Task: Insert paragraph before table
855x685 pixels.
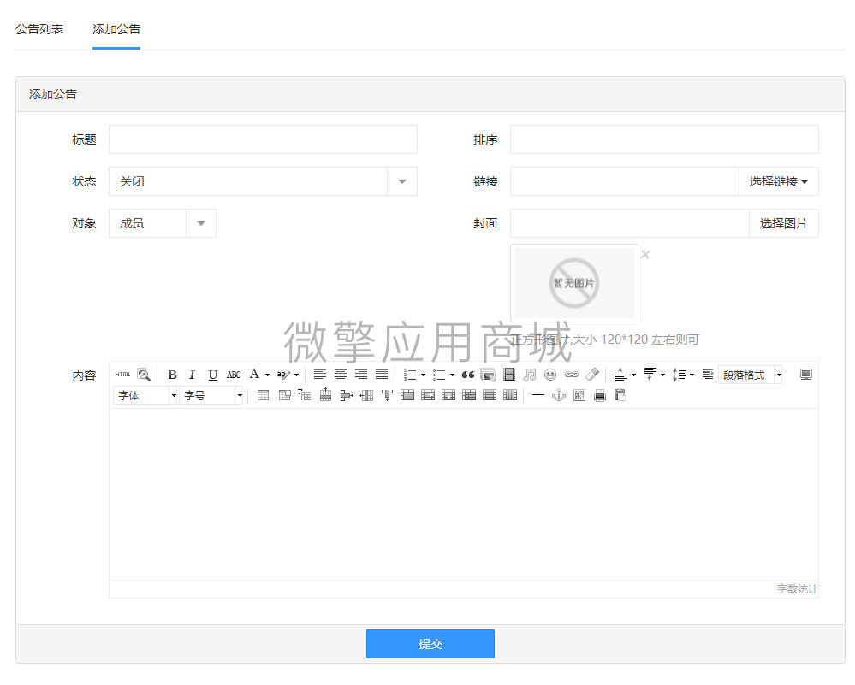Action: (305, 395)
